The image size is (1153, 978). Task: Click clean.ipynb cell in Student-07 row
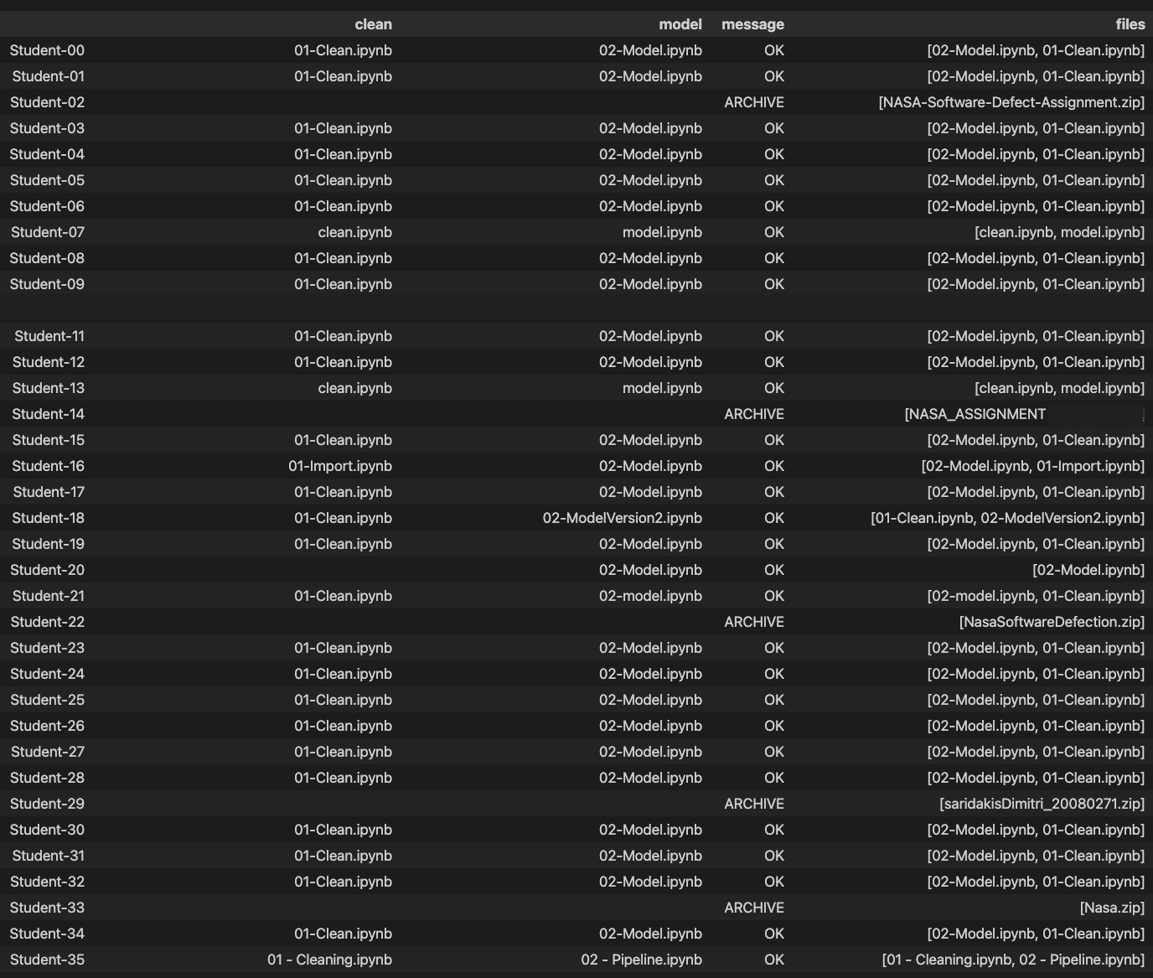(x=354, y=232)
